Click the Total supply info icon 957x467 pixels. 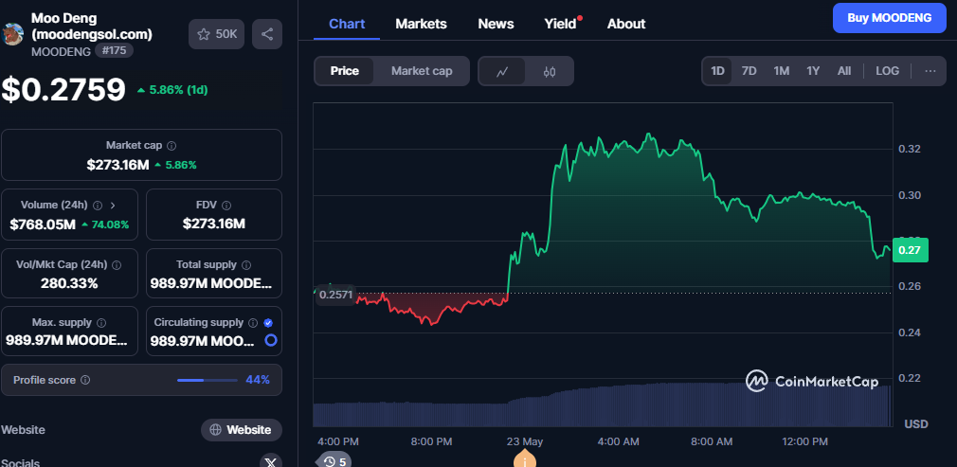[x=246, y=265]
